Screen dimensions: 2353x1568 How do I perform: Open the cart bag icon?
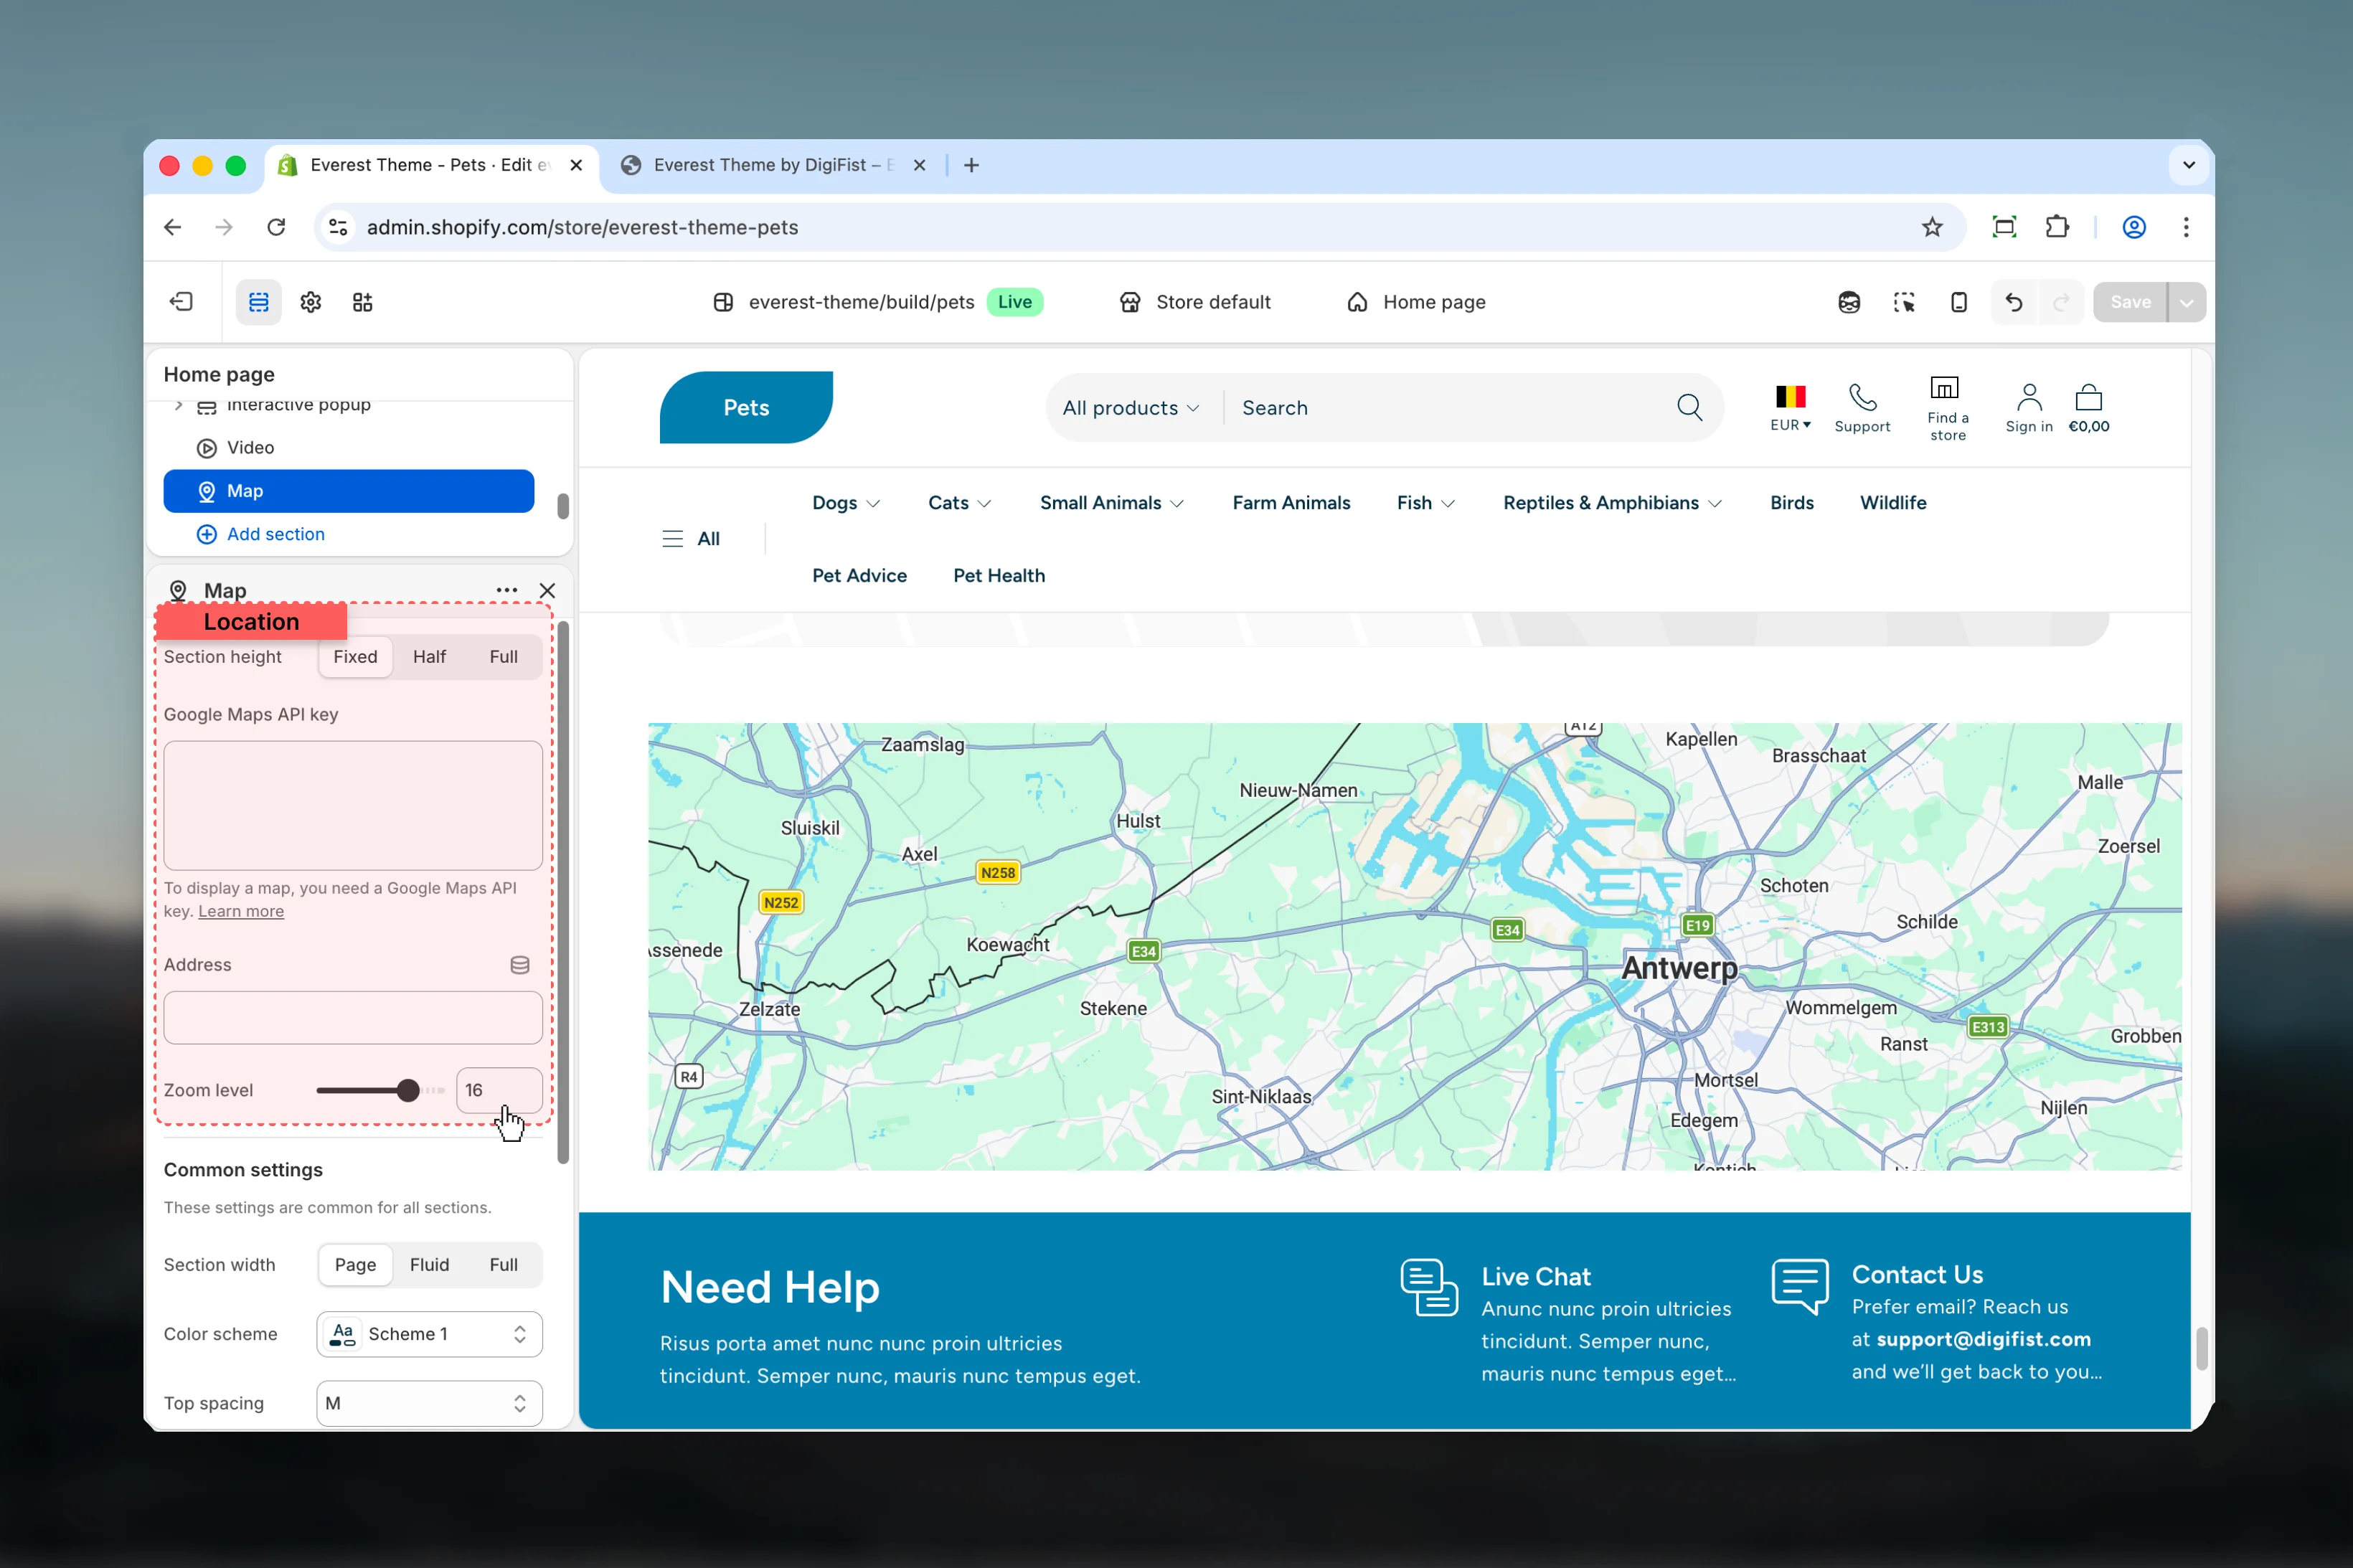(x=2088, y=398)
